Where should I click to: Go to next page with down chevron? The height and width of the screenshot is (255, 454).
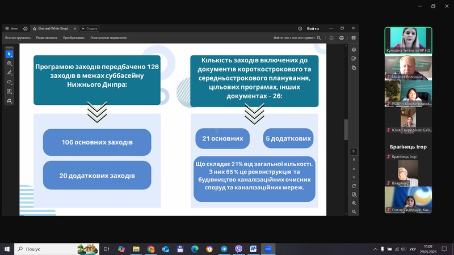tap(354, 177)
